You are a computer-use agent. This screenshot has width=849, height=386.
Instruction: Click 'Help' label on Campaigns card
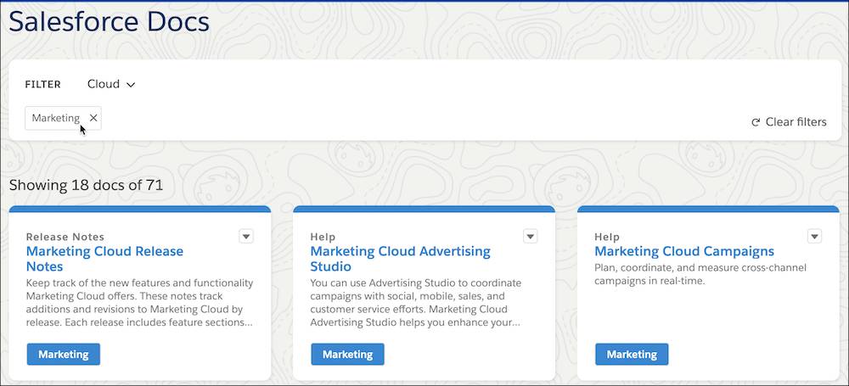click(x=607, y=237)
